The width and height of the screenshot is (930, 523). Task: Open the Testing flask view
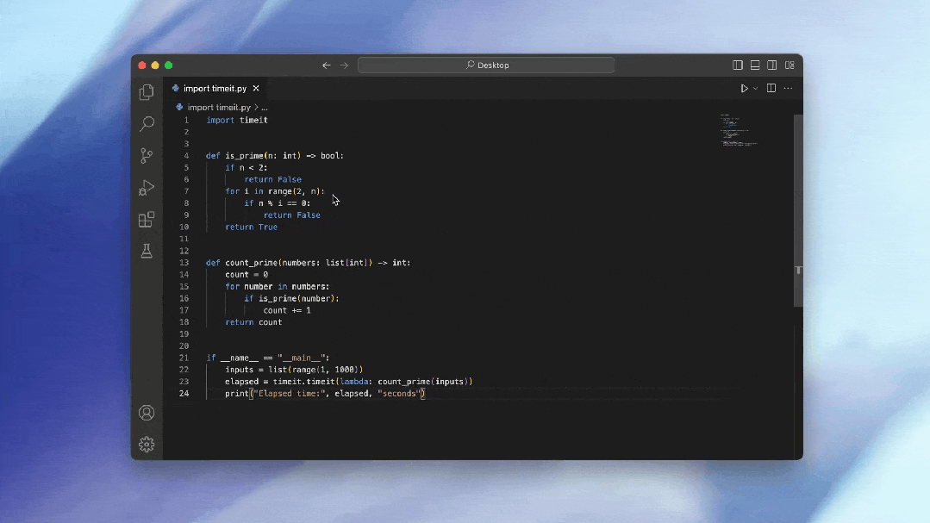(147, 251)
